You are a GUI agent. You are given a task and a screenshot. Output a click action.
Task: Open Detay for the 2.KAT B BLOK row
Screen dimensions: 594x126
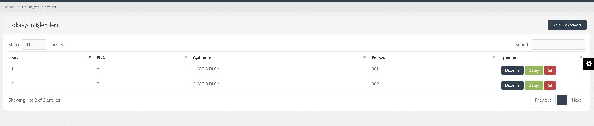534,85
